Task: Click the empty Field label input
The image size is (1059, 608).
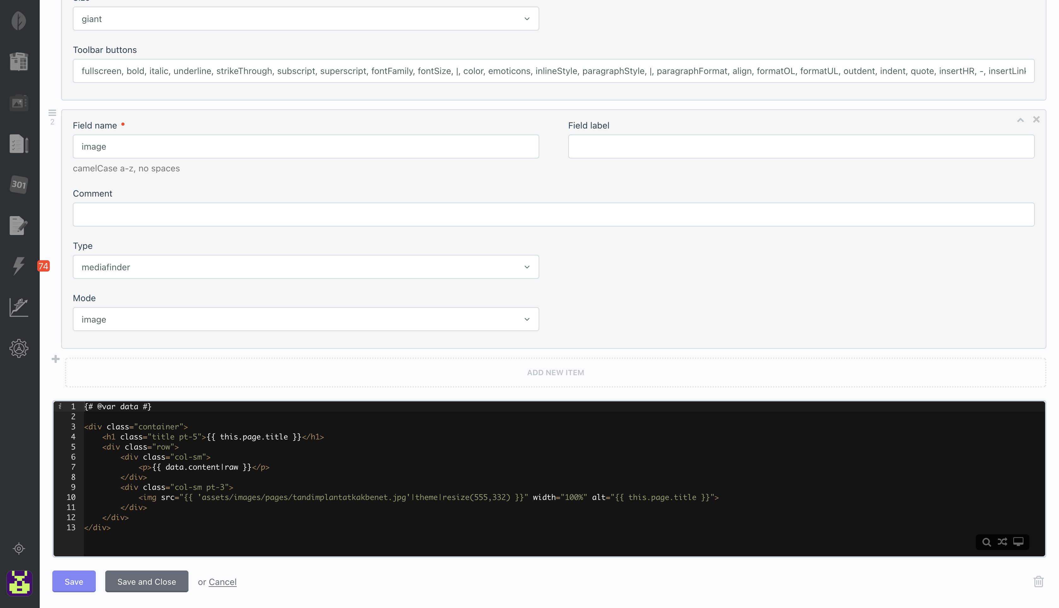Action: [x=801, y=146]
